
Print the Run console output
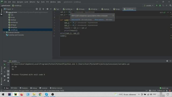tap(8, 78)
